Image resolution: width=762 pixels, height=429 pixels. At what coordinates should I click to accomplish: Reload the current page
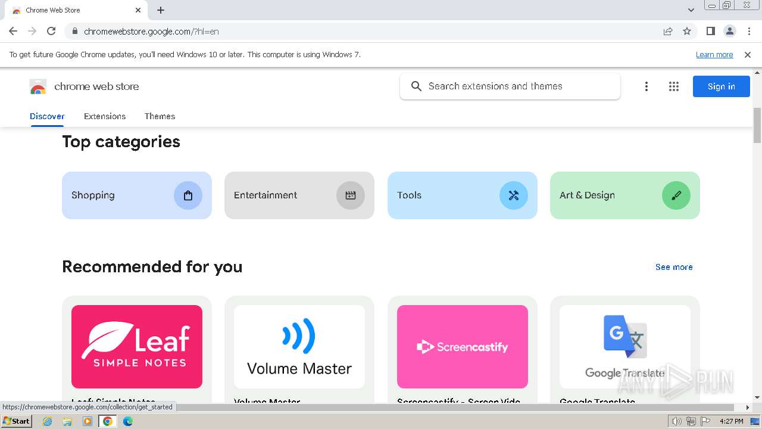click(51, 31)
